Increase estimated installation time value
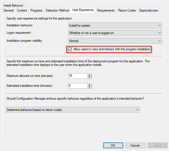 (90, 85)
